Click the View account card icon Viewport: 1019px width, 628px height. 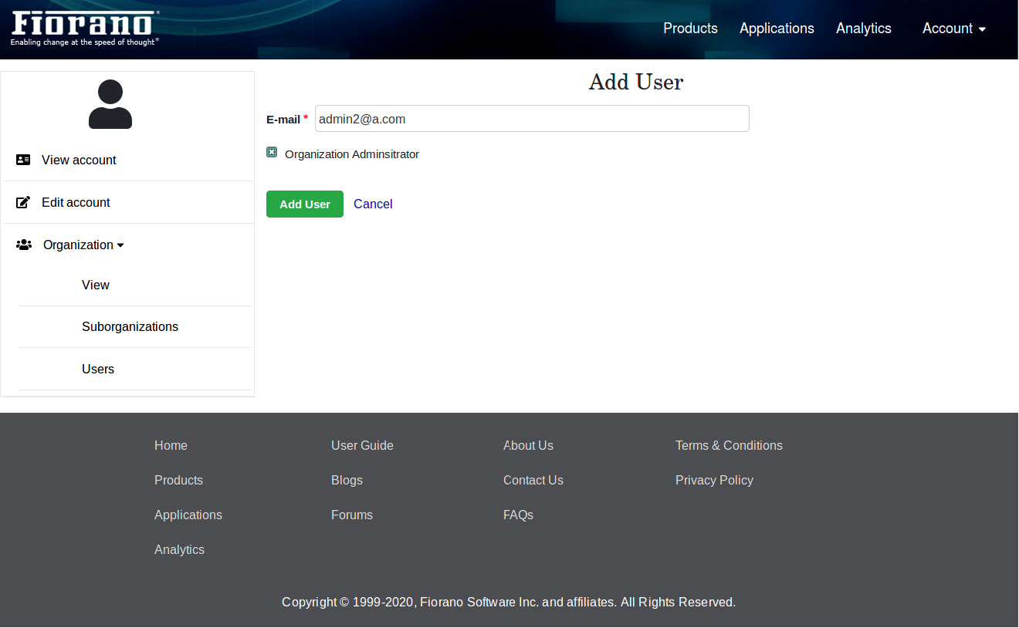tap(23, 160)
